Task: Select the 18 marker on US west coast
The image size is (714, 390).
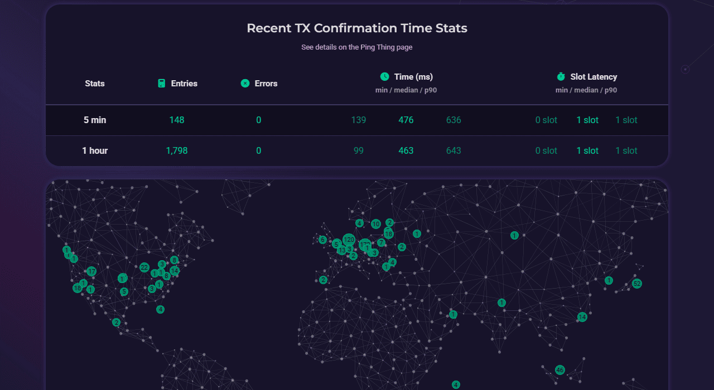Action: click(77, 288)
